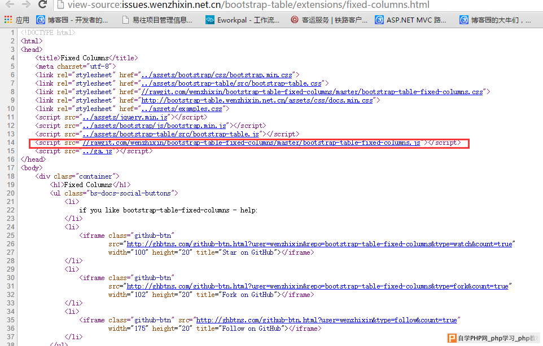Open the github-btn type=watch iframe link
Screen dimensions: 543x346
point(319,244)
